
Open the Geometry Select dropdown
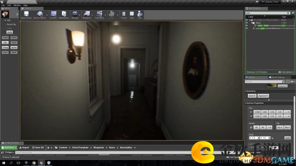(x=252, y=96)
